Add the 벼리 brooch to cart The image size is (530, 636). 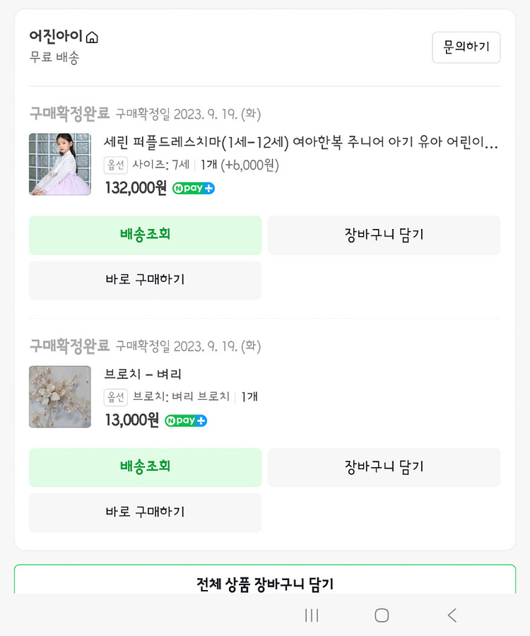[384, 467]
